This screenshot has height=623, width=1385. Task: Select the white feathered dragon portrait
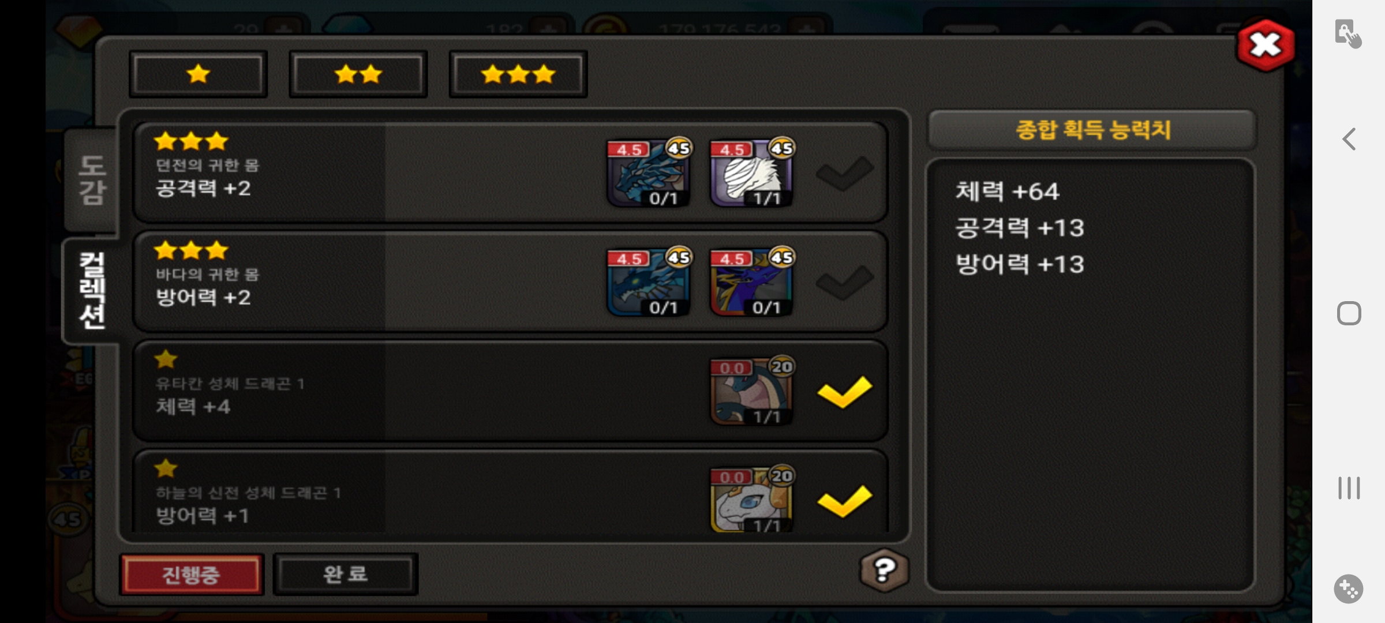(x=752, y=172)
